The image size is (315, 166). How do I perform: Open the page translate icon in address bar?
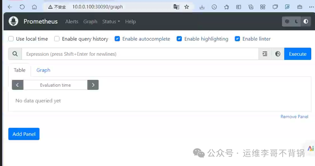click(x=176, y=7)
